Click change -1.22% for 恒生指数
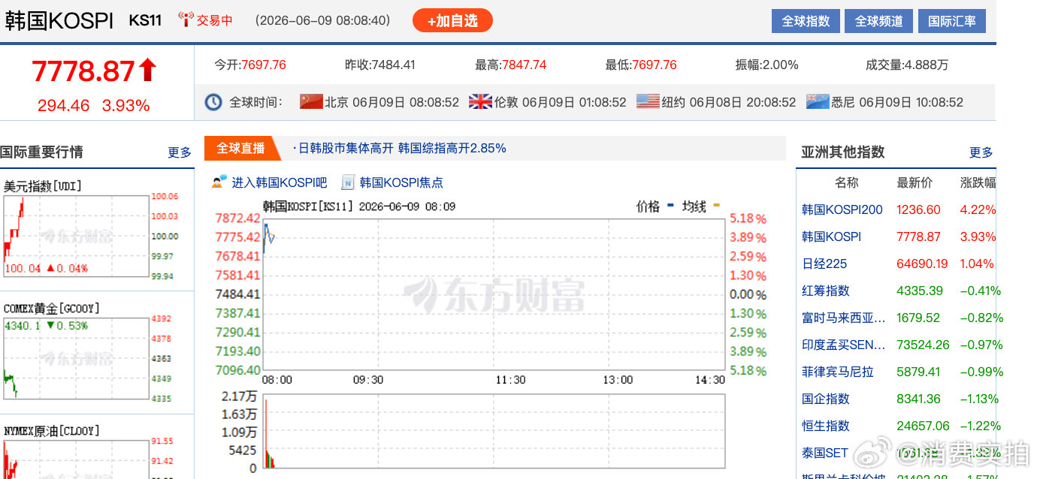Image resolution: width=1040 pixels, height=479 pixels. (979, 426)
